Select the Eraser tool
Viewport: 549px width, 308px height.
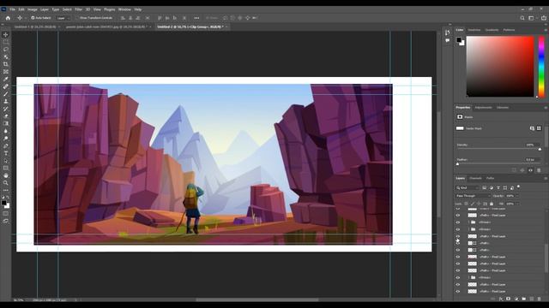[6, 116]
